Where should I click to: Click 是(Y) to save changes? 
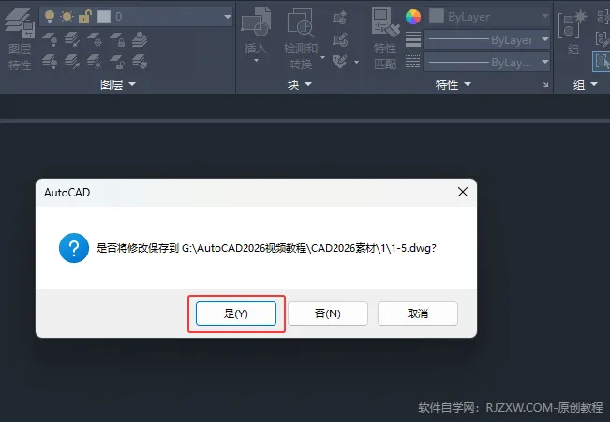click(x=236, y=313)
